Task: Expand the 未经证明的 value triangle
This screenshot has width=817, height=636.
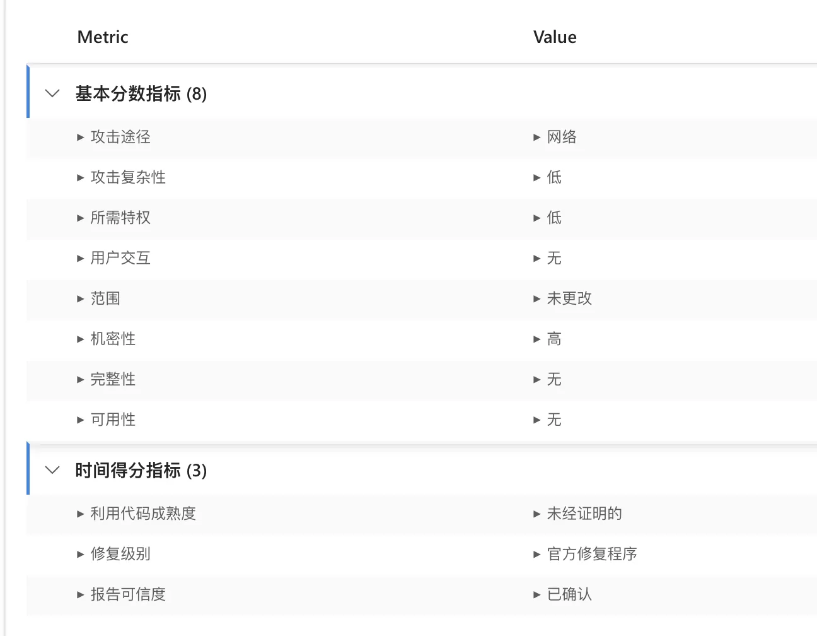Action: pyautogui.click(x=536, y=514)
